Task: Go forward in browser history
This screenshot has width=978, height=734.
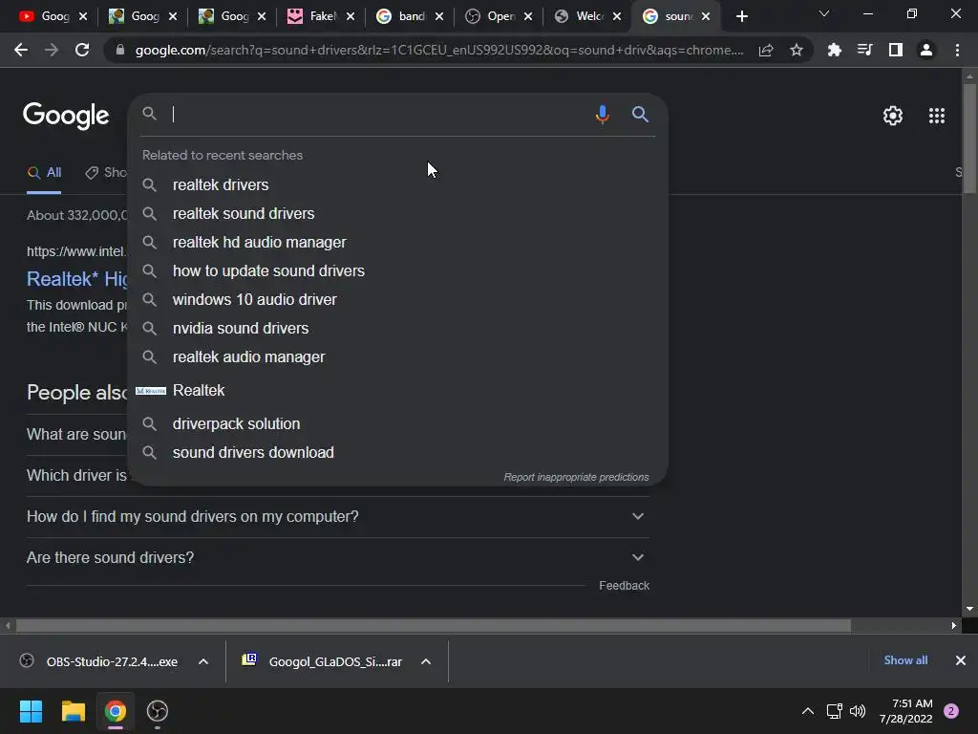Action: pyautogui.click(x=52, y=50)
